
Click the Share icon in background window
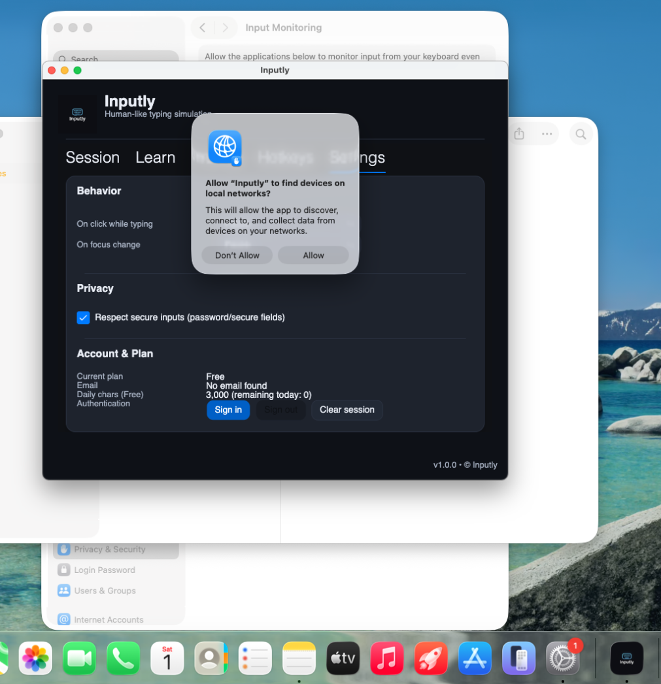pos(519,134)
